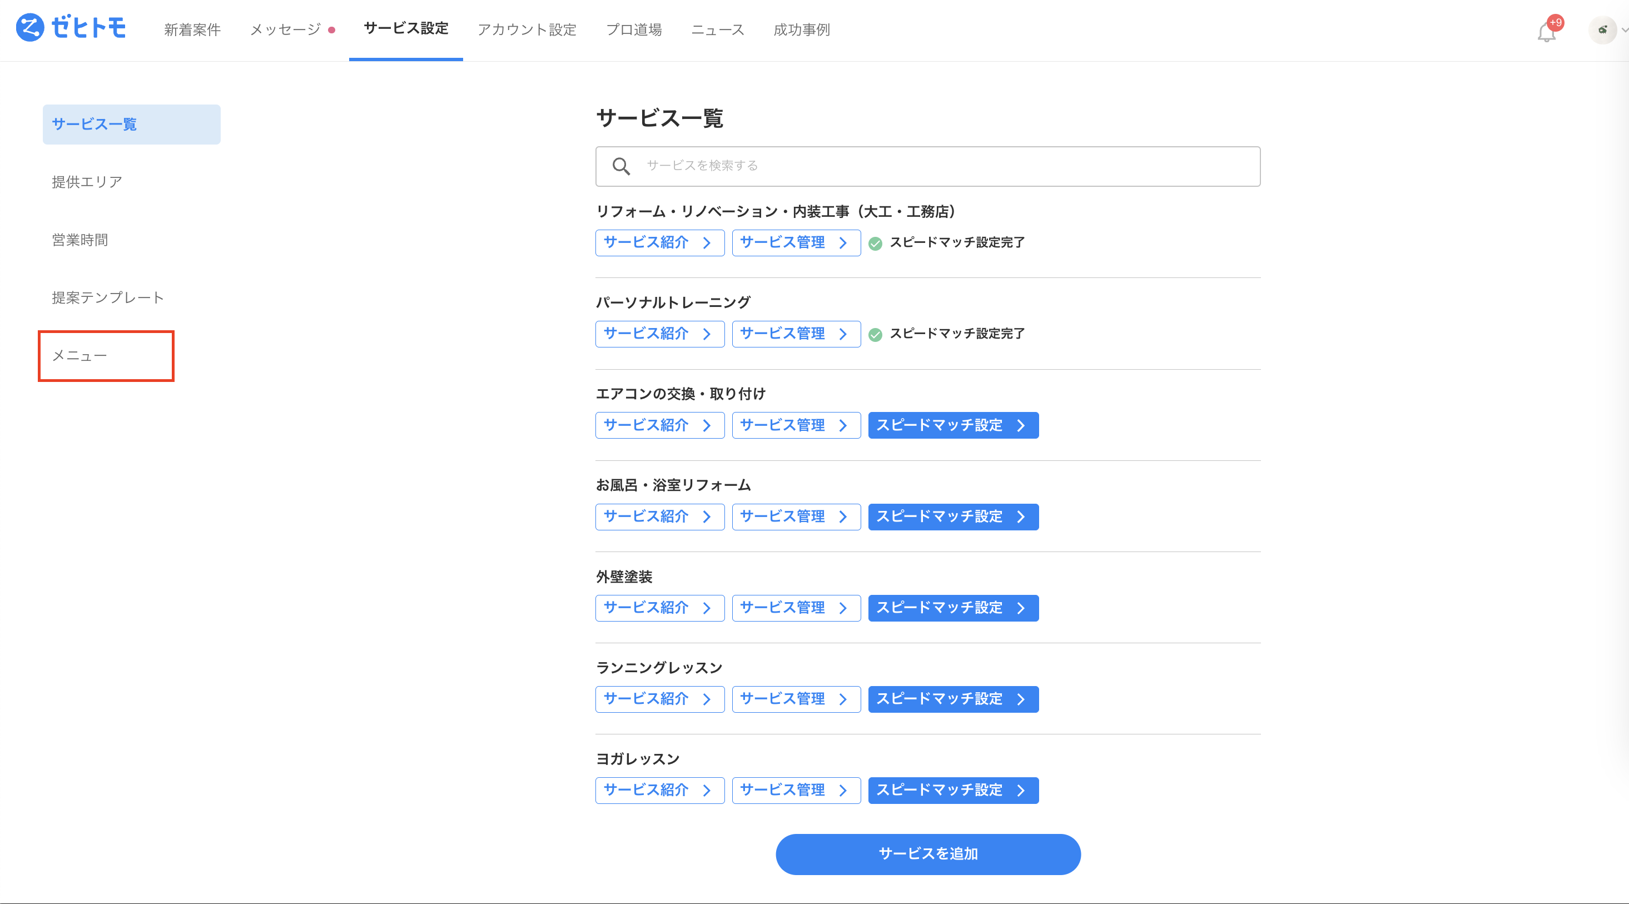Open the user avatar menu

1602,29
